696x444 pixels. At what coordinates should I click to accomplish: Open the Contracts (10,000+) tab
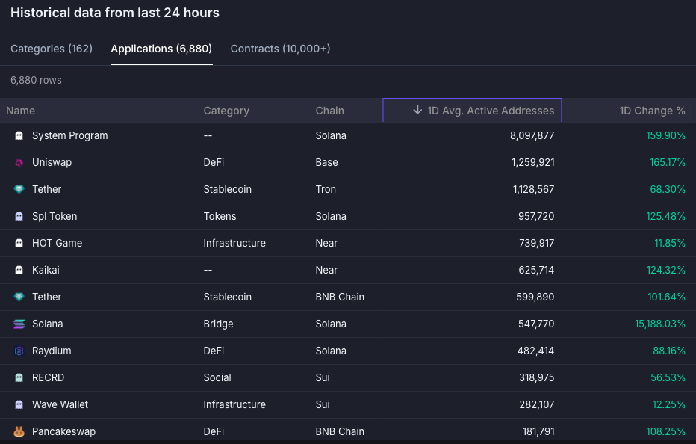[280, 49]
